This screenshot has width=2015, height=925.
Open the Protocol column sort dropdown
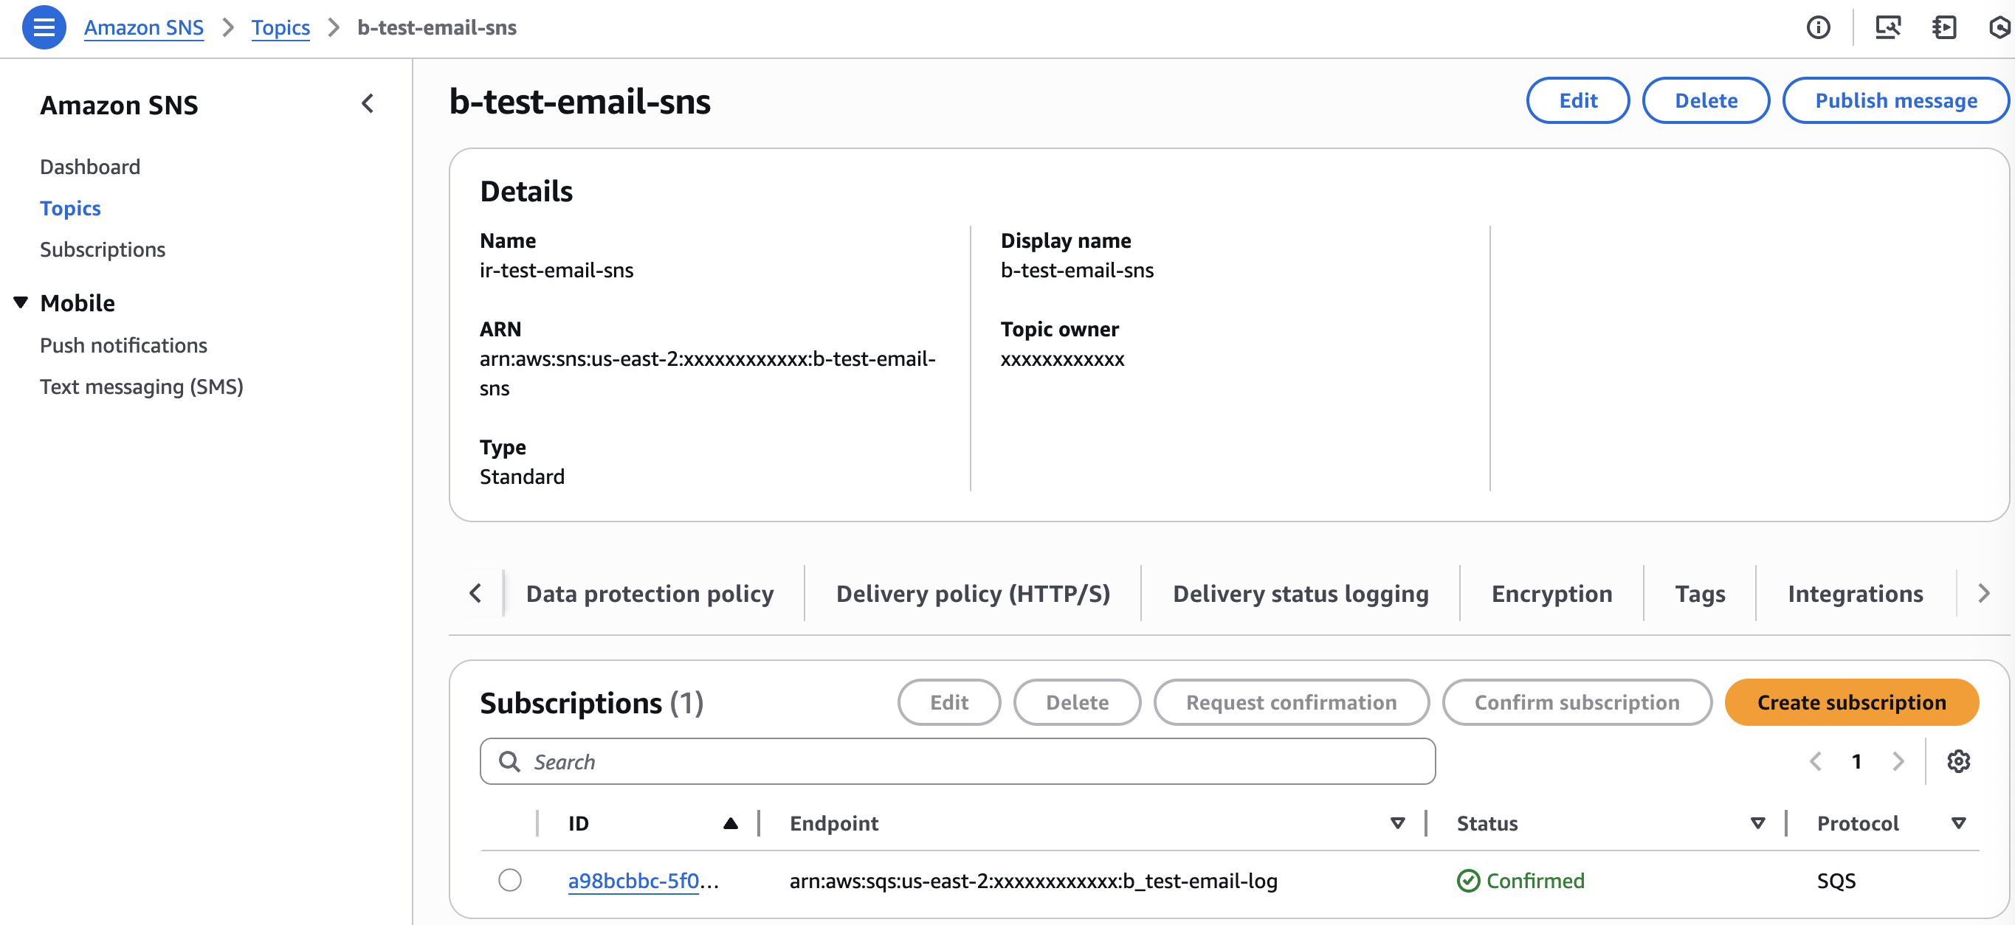click(x=1958, y=822)
